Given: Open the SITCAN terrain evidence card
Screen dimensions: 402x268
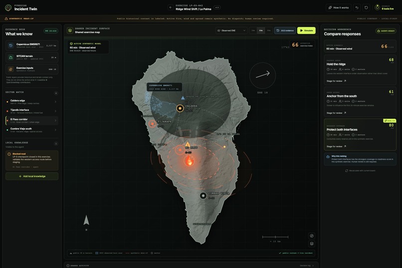Looking at the screenshot, I should tap(32, 57).
